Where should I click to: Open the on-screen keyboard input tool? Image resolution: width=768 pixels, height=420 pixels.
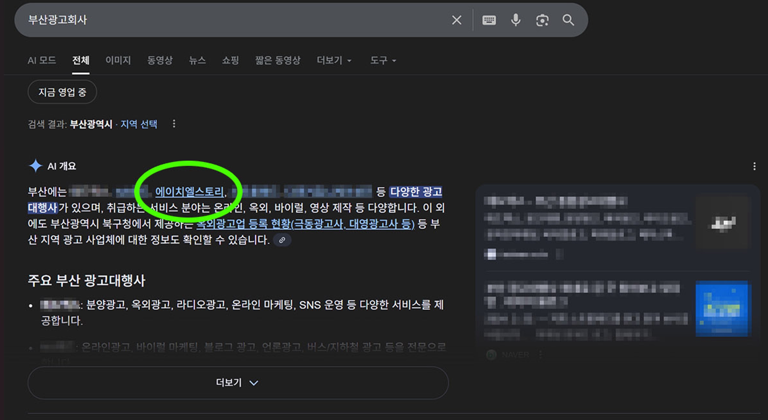coord(489,20)
